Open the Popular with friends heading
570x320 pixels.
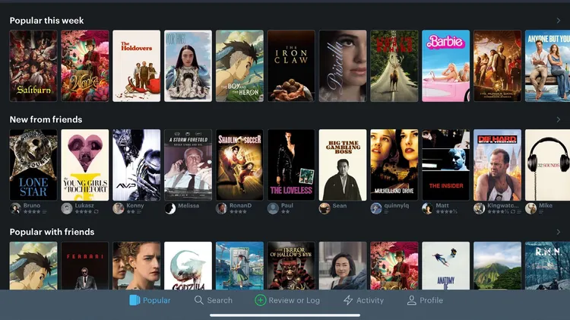(x=52, y=232)
